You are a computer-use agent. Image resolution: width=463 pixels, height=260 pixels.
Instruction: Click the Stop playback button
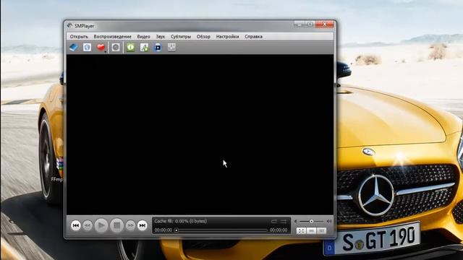coord(116,225)
